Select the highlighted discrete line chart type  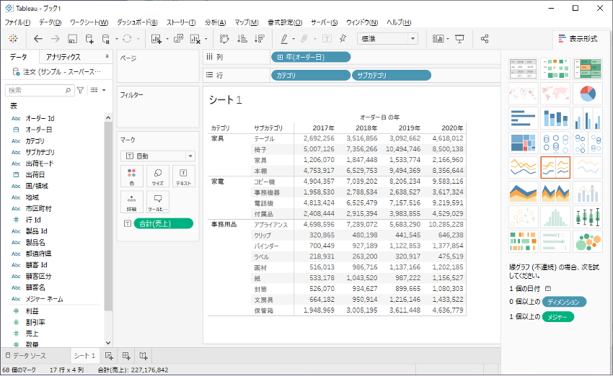(555, 167)
